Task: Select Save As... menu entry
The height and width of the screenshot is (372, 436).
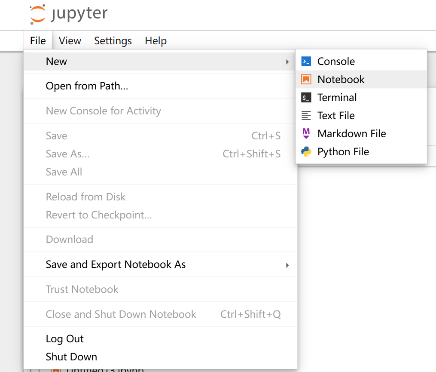Action: pos(67,154)
